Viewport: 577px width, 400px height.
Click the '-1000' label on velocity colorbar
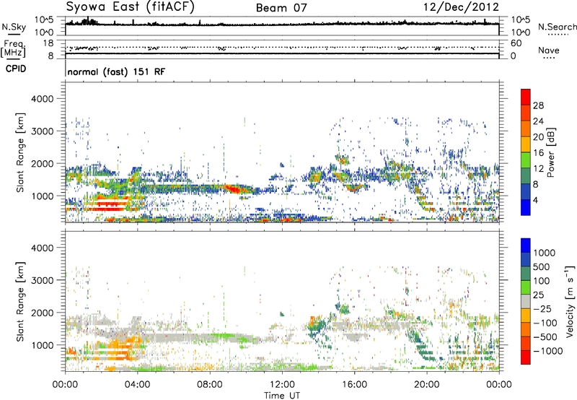[x=548, y=351]
